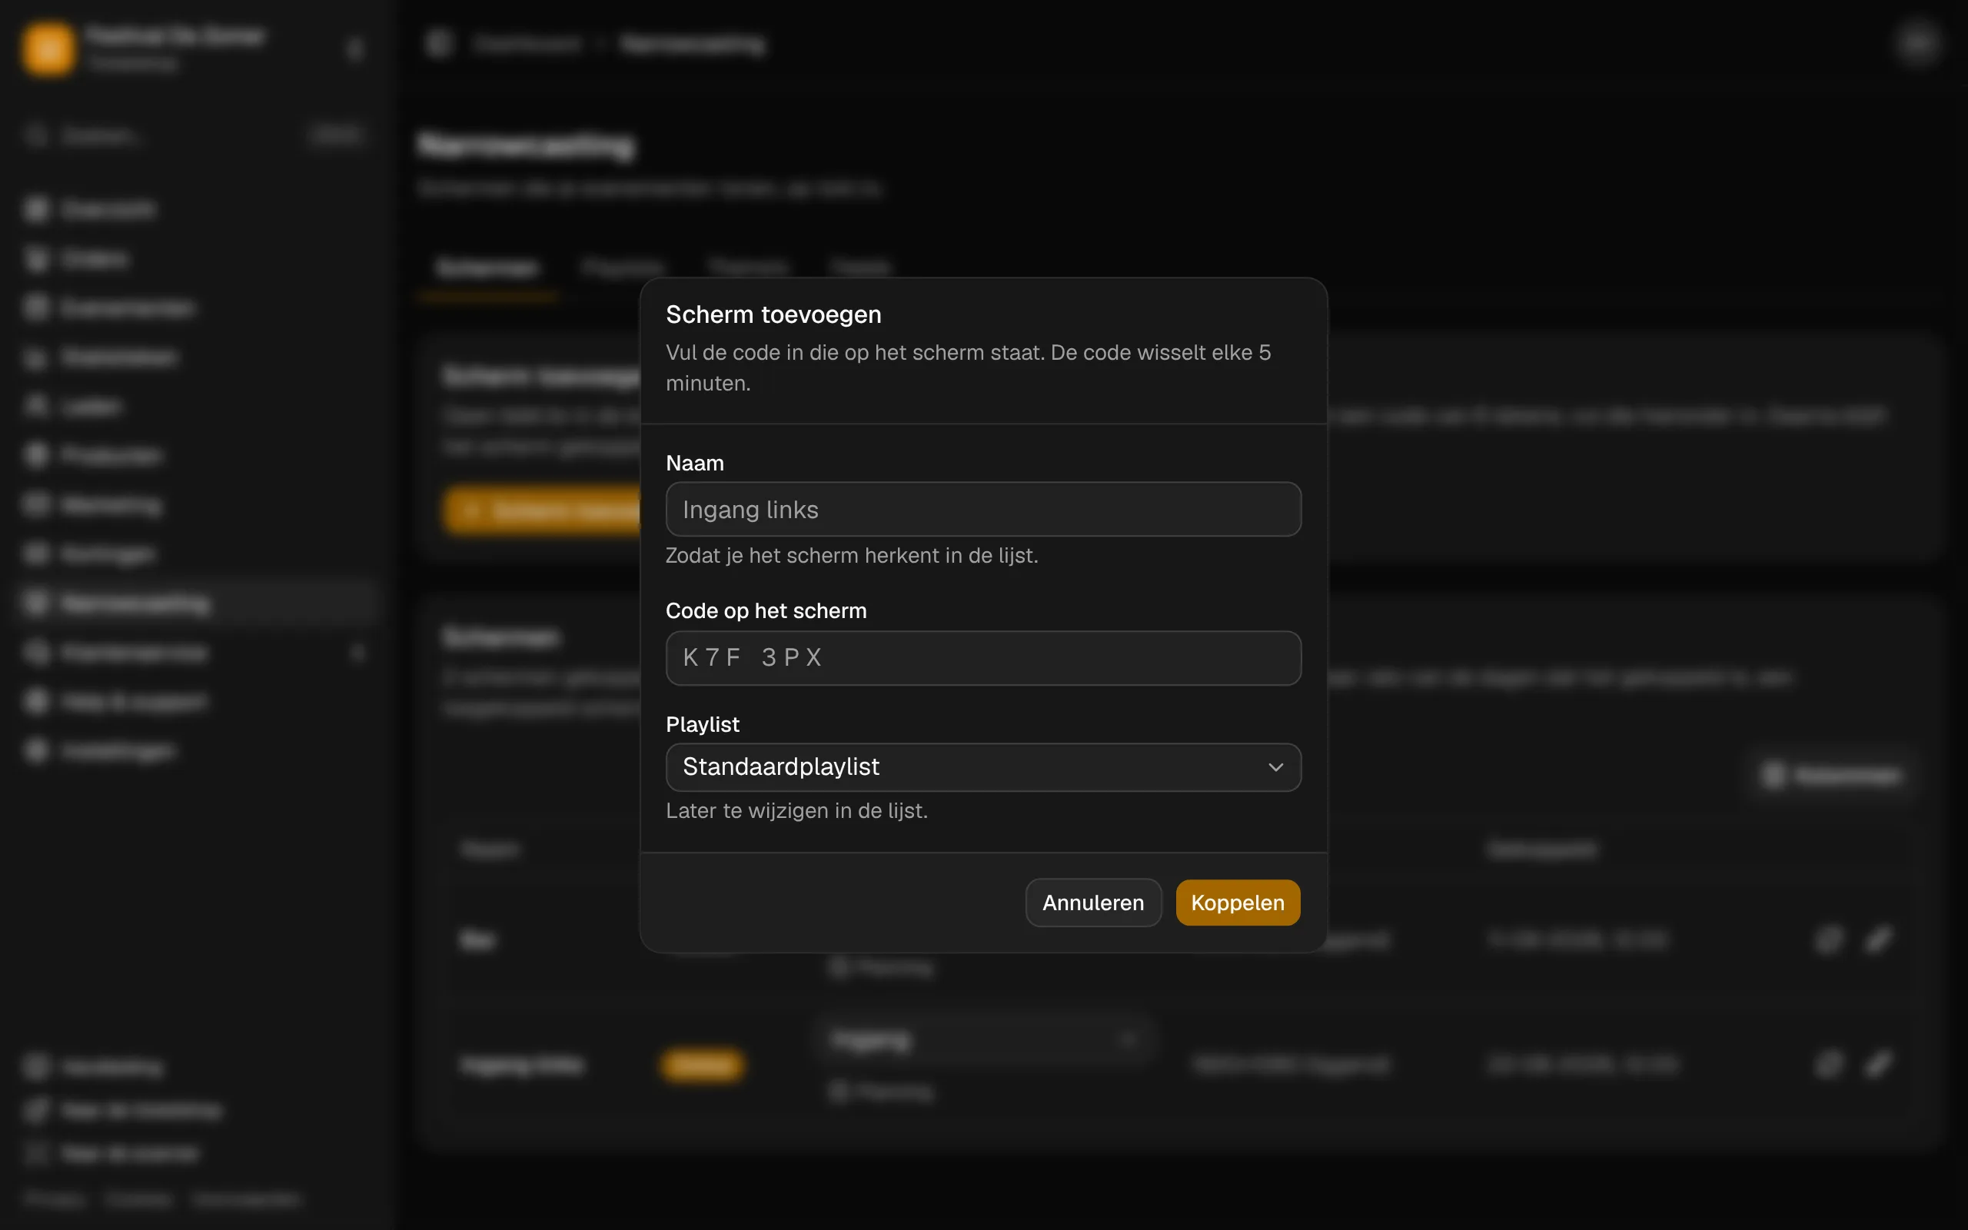This screenshot has height=1230, width=1968.
Task: Click the text 'Zodat je het scherm herkent in de lijst.'
Action: tap(852, 556)
